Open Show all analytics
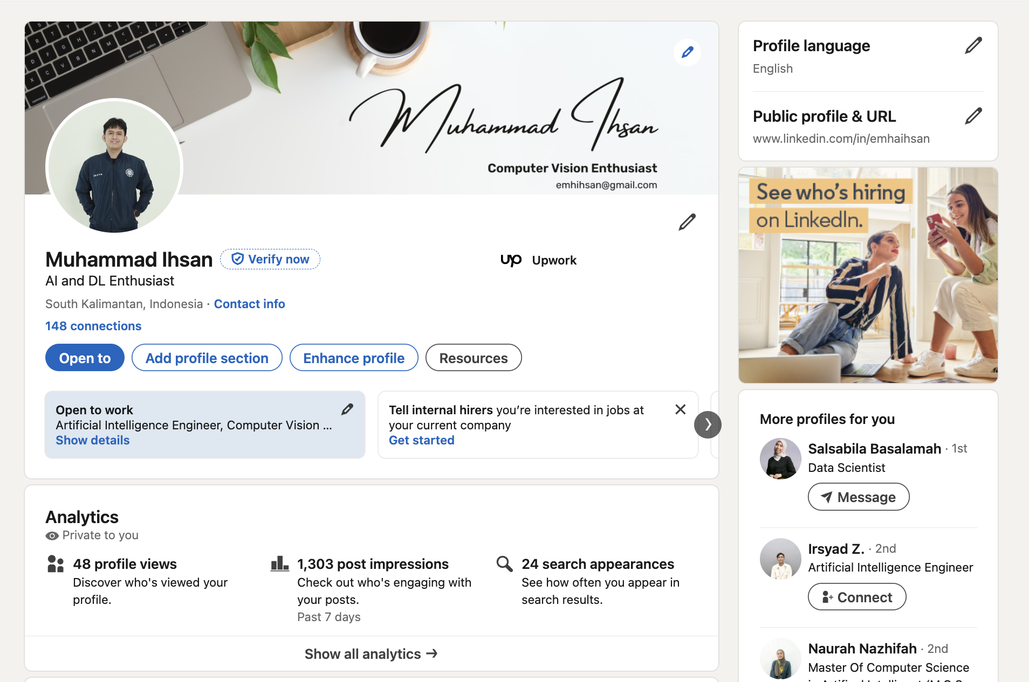This screenshot has height=682, width=1029. click(372, 653)
